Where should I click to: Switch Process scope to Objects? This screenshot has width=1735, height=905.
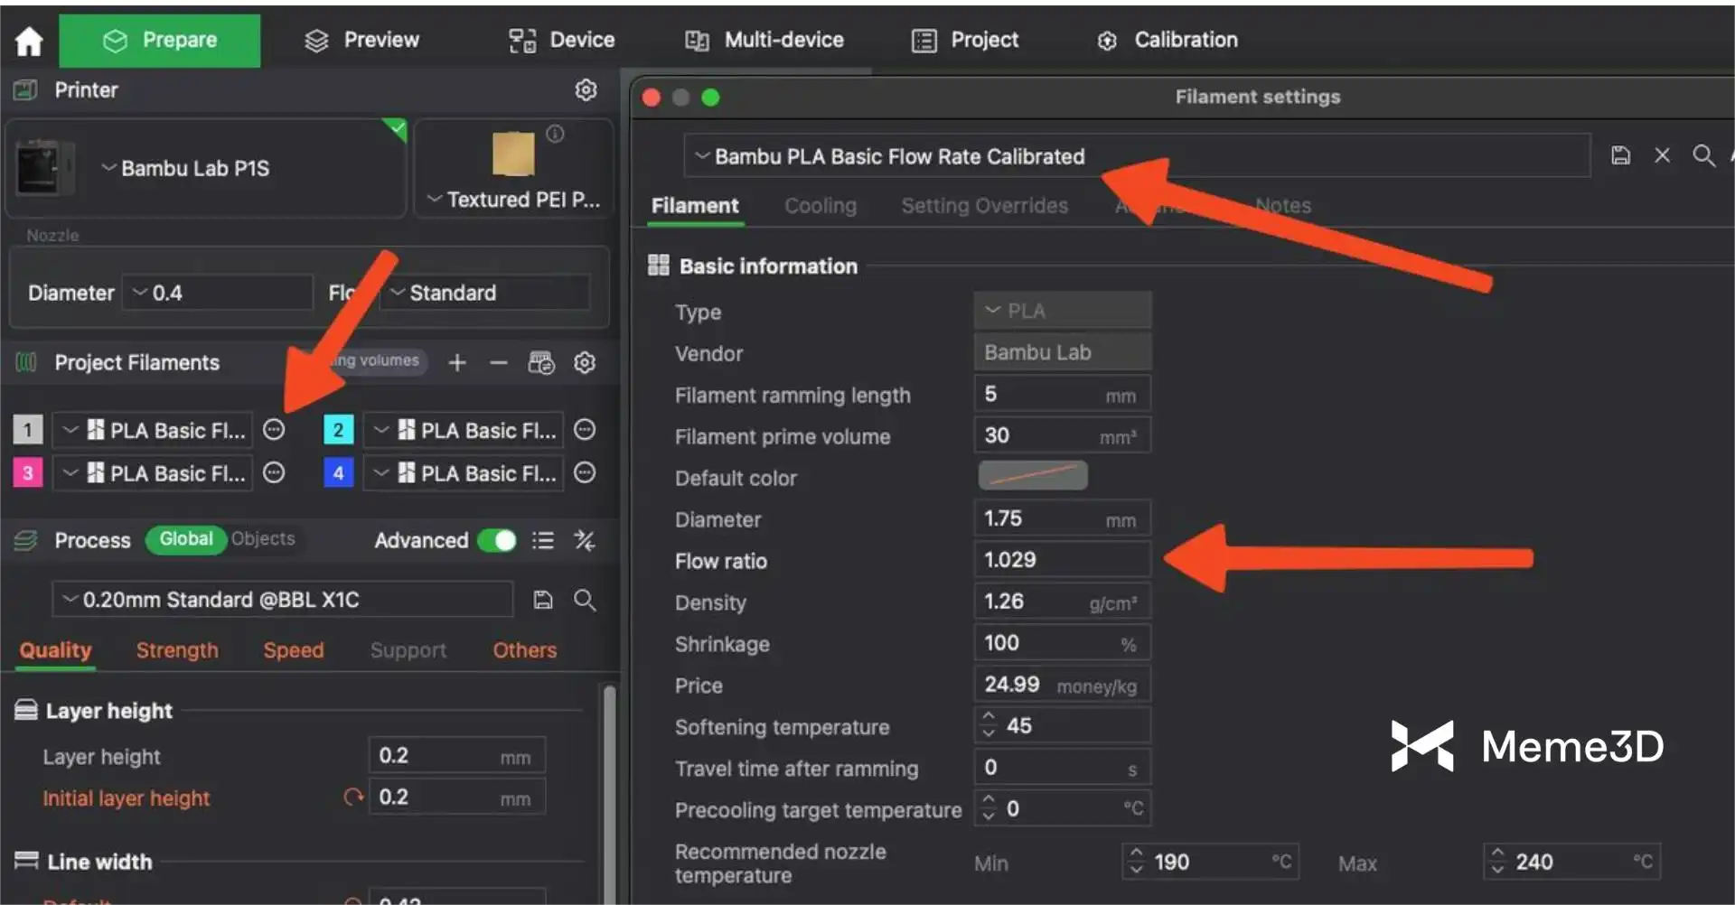tap(263, 539)
